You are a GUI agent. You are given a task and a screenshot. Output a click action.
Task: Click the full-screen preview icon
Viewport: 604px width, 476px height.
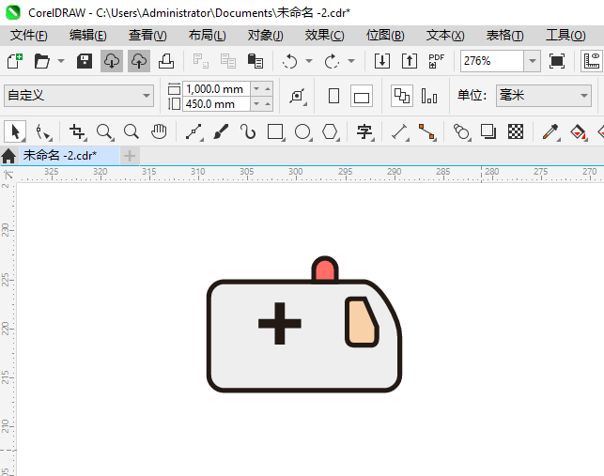(557, 61)
